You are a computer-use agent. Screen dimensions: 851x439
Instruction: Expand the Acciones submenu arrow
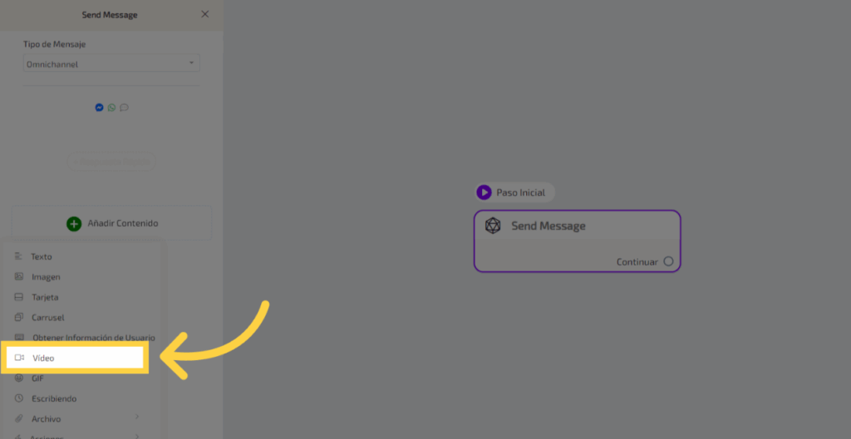[x=137, y=436]
